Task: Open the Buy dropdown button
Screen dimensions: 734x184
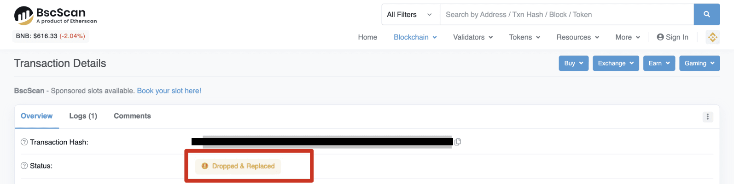Action: point(574,63)
